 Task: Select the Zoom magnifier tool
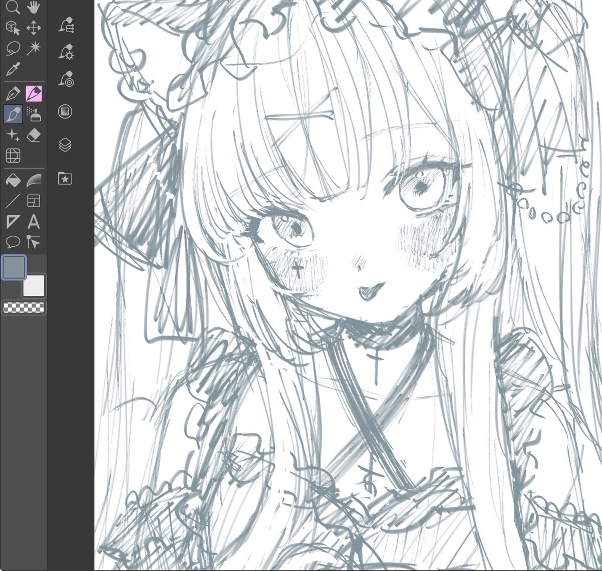point(13,7)
